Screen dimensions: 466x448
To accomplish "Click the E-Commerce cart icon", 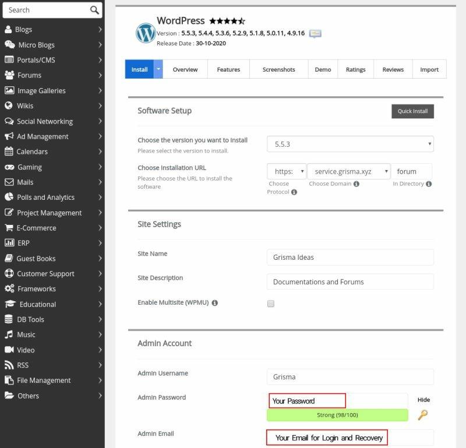I will [x=9, y=228].
